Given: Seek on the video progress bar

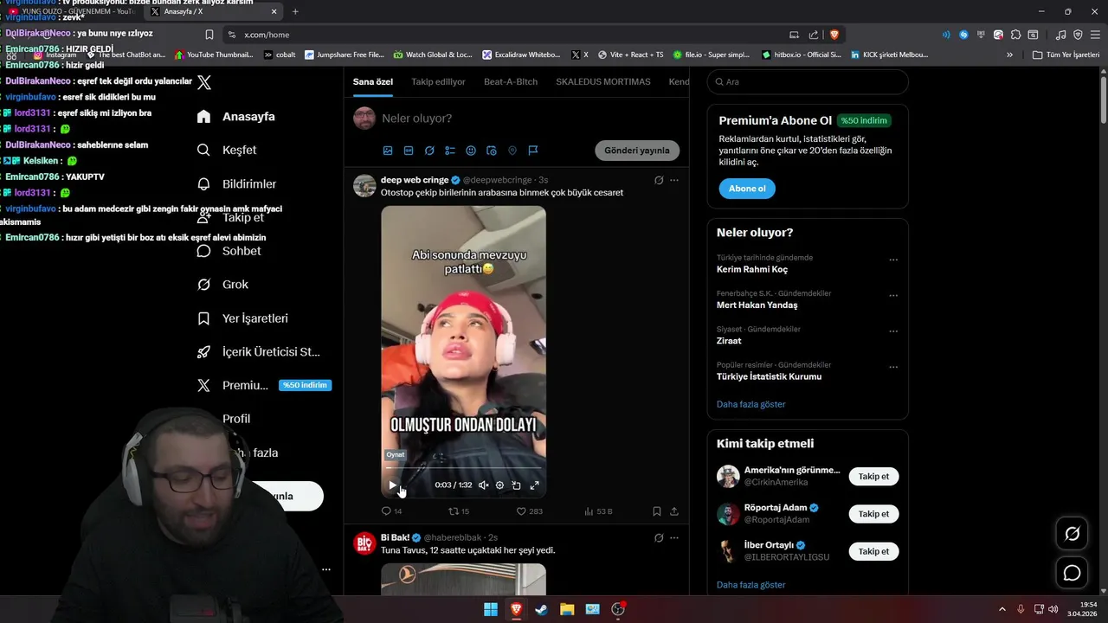Looking at the screenshot, I should tap(463, 468).
